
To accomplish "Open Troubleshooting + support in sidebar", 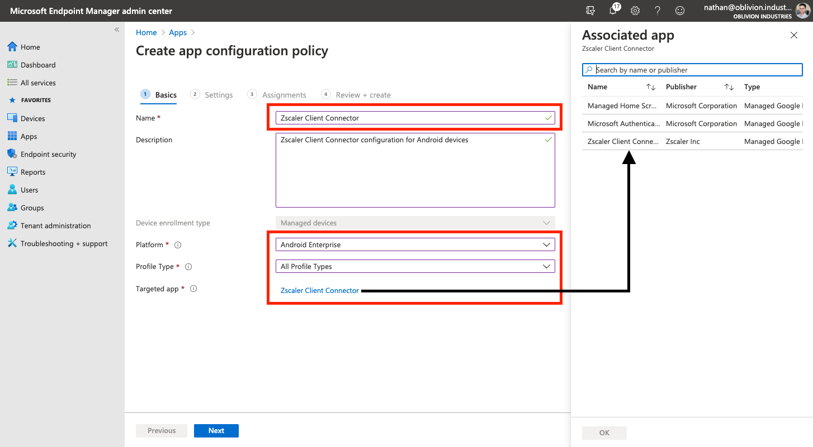I will point(64,244).
